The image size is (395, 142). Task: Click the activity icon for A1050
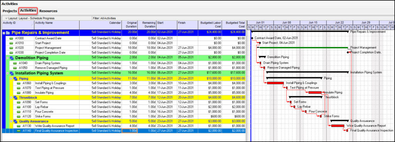click(15, 68)
